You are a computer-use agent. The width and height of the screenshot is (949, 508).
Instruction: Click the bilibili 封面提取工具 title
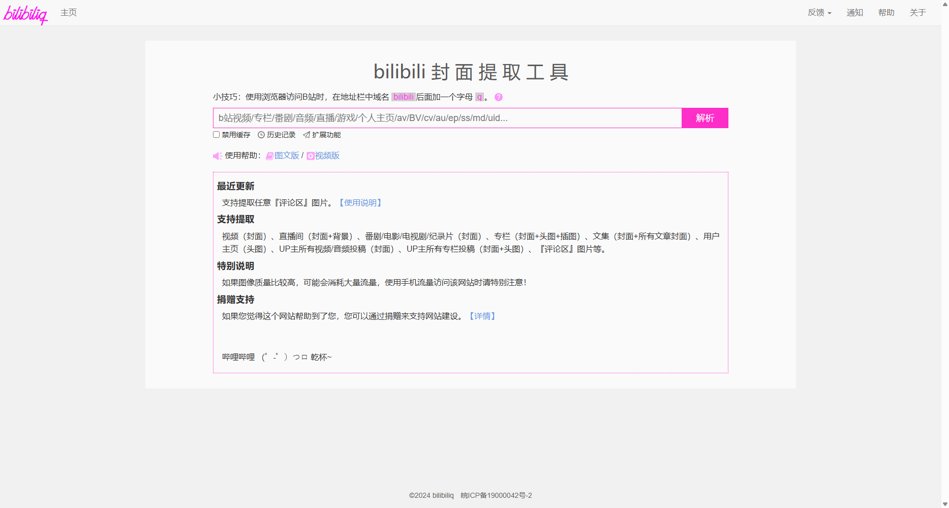[x=471, y=72]
